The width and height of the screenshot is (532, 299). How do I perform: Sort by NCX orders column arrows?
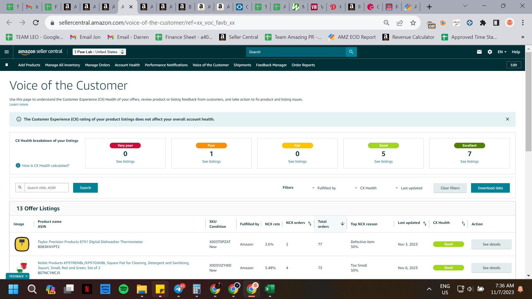[310, 223]
